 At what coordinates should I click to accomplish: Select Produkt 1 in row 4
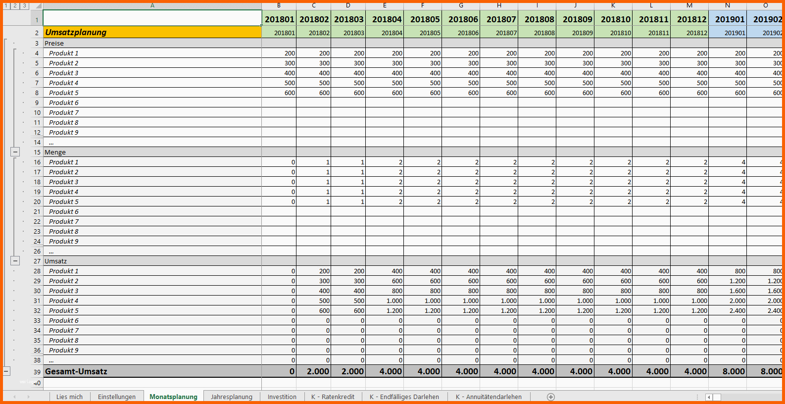(152, 53)
